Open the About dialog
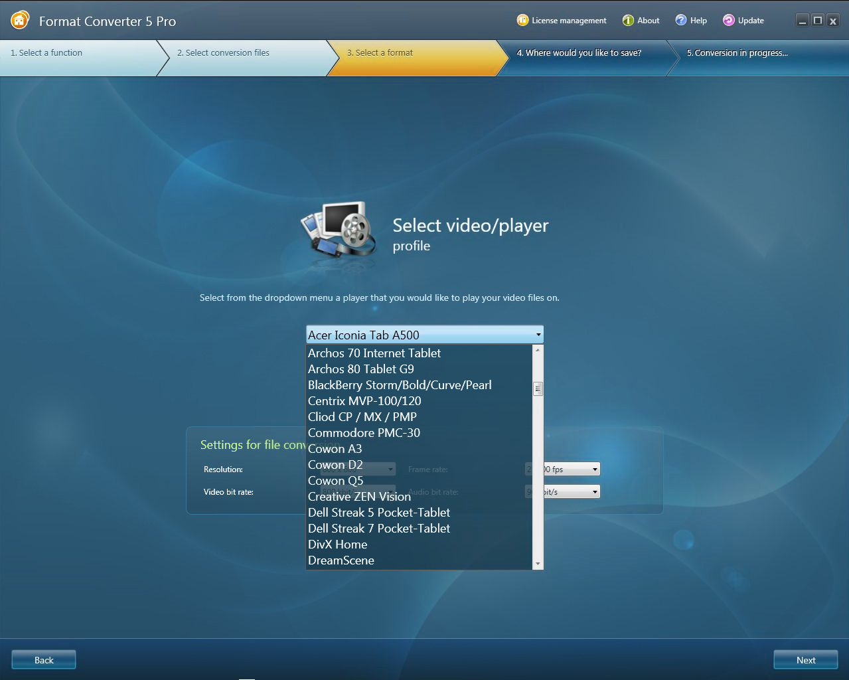The width and height of the screenshot is (849, 680). click(641, 21)
